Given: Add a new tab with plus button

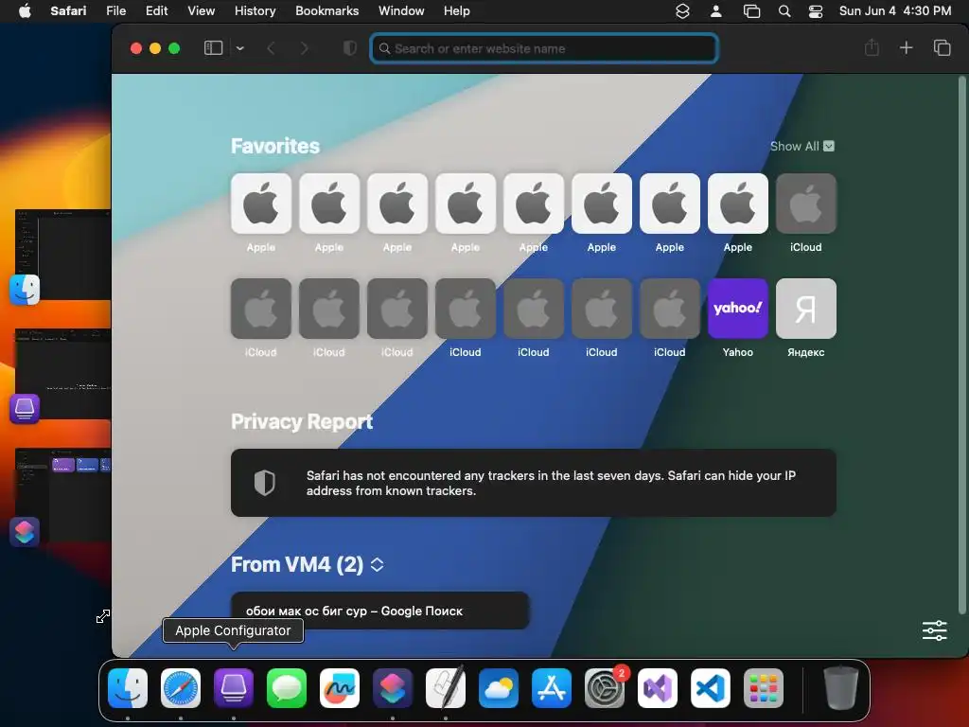Looking at the screenshot, I should point(906,47).
